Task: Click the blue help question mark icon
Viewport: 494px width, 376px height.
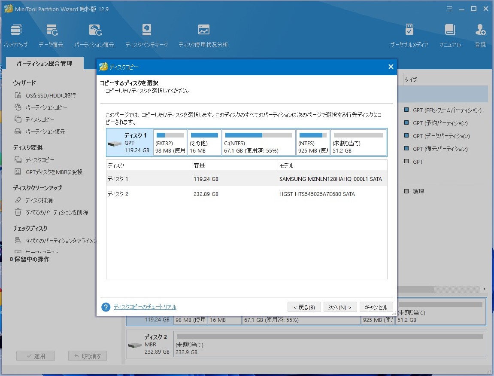Action: 106,307
